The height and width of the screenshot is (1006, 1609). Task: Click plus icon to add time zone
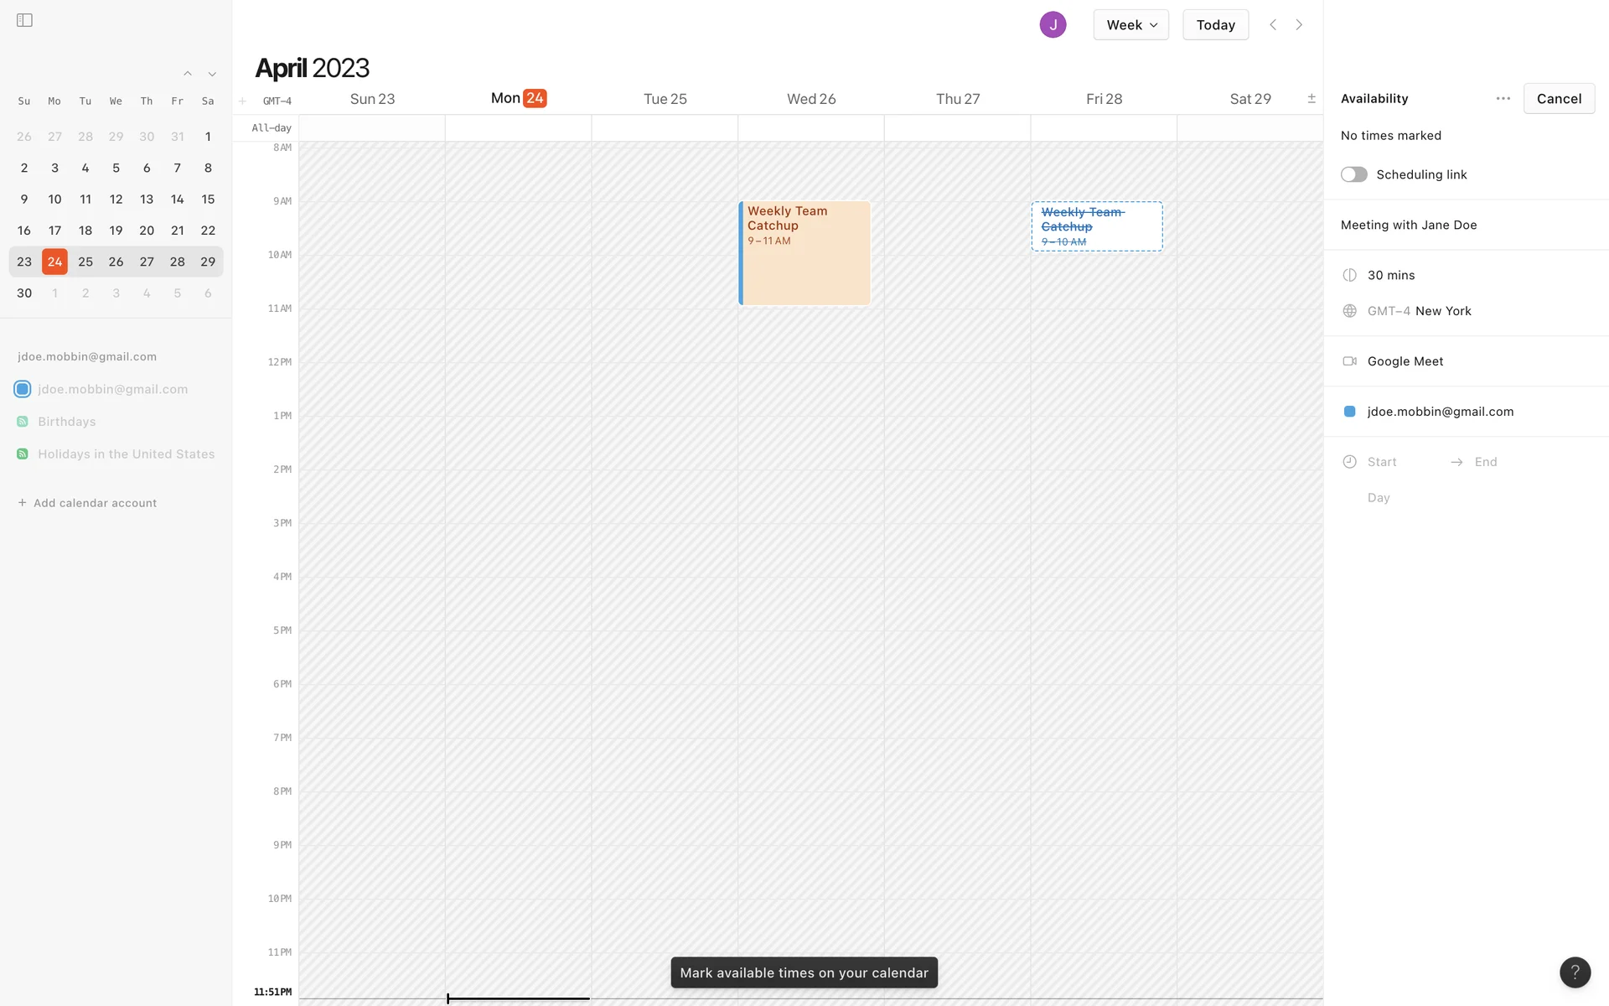point(242,101)
